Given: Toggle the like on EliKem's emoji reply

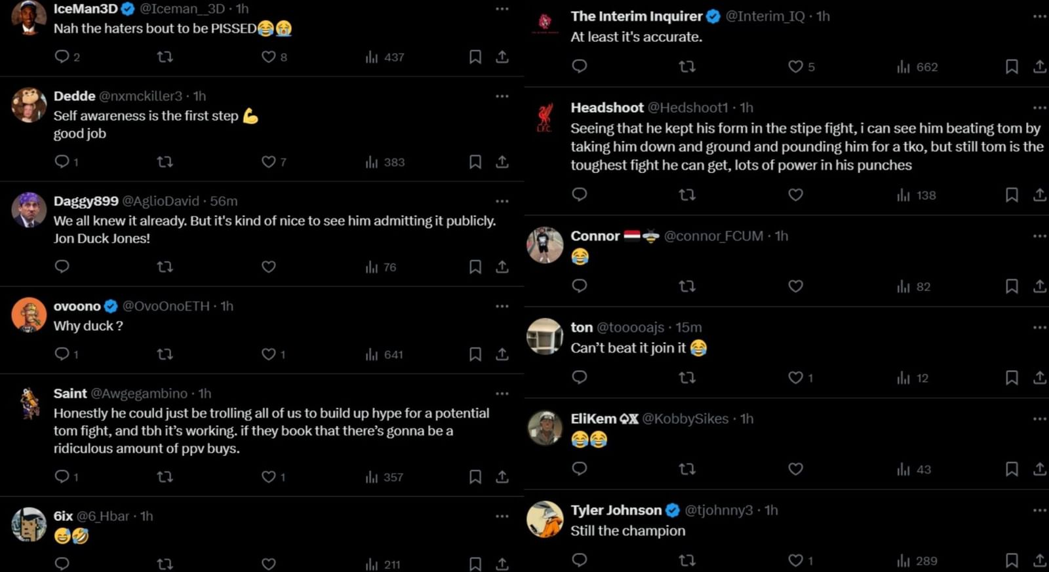Looking at the screenshot, I should (x=795, y=469).
